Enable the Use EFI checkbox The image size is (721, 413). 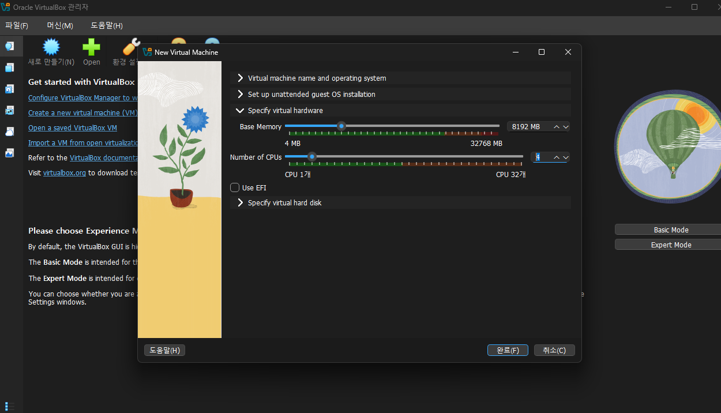coord(235,187)
